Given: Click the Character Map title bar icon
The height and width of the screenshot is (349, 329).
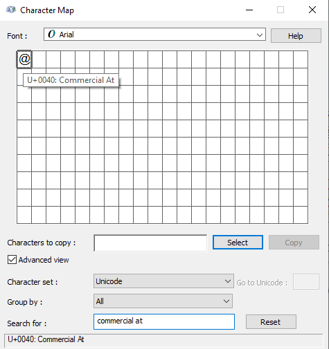Looking at the screenshot, I should click(11, 10).
